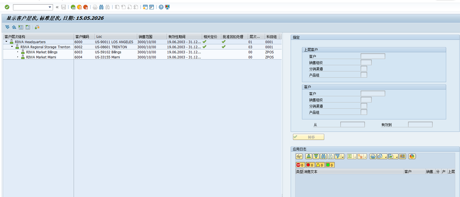Viewport: 460px width, 197px height.
Task: Click the Set filter funnel icon
Action: 338,156
